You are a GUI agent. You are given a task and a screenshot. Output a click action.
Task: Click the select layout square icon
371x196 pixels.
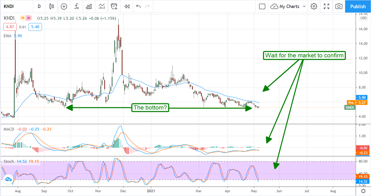[x=262, y=6]
